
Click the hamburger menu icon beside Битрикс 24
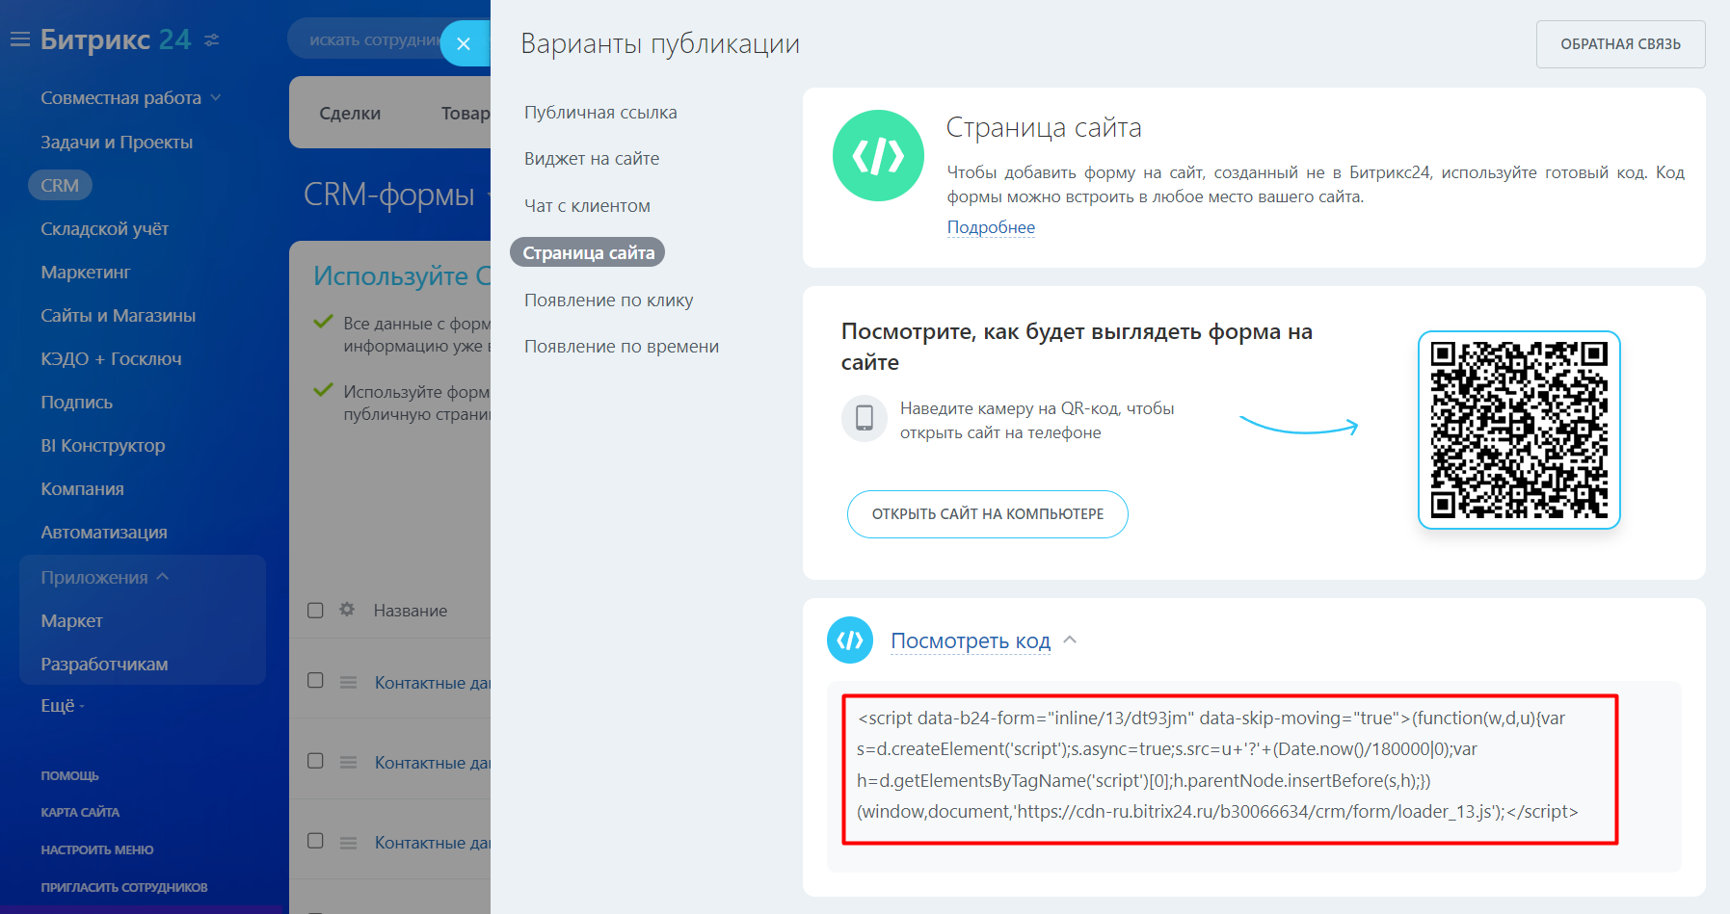coord(19,39)
